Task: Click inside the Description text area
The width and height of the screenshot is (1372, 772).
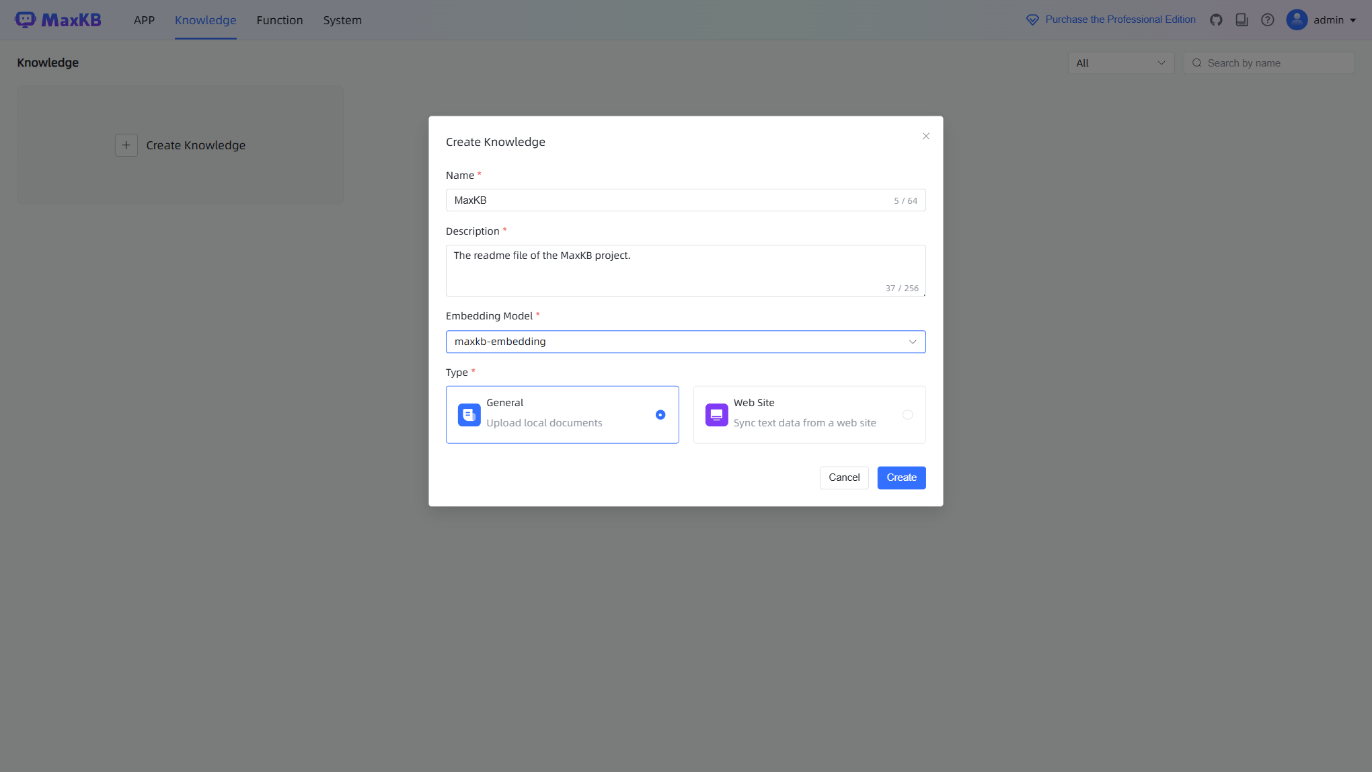Action: coord(685,270)
